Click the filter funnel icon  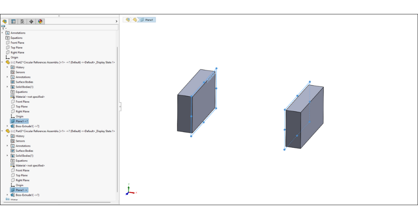[3, 27]
